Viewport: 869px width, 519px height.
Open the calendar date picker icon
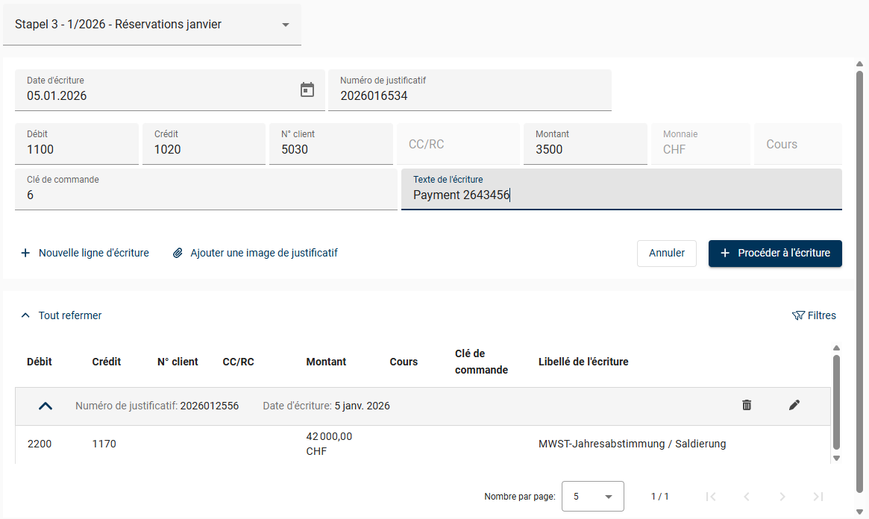(x=307, y=90)
